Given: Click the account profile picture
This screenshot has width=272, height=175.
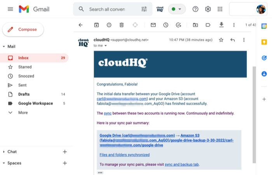Looking at the screenshot, I should pyautogui.click(x=261, y=9).
